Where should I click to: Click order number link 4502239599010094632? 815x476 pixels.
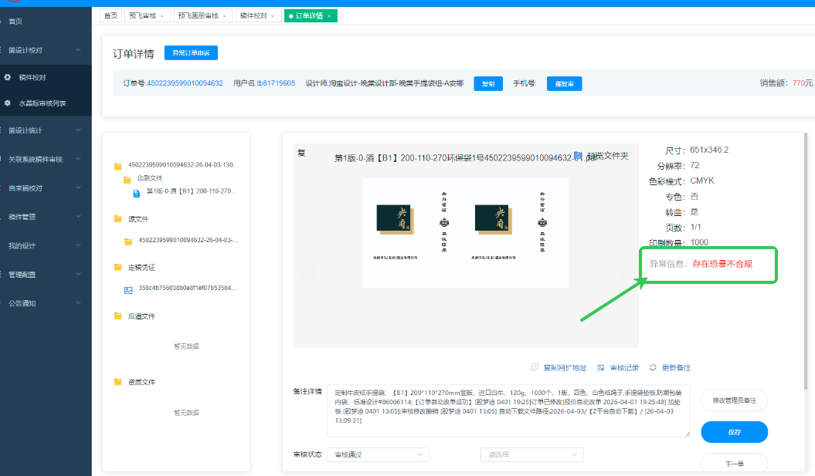click(185, 83)
